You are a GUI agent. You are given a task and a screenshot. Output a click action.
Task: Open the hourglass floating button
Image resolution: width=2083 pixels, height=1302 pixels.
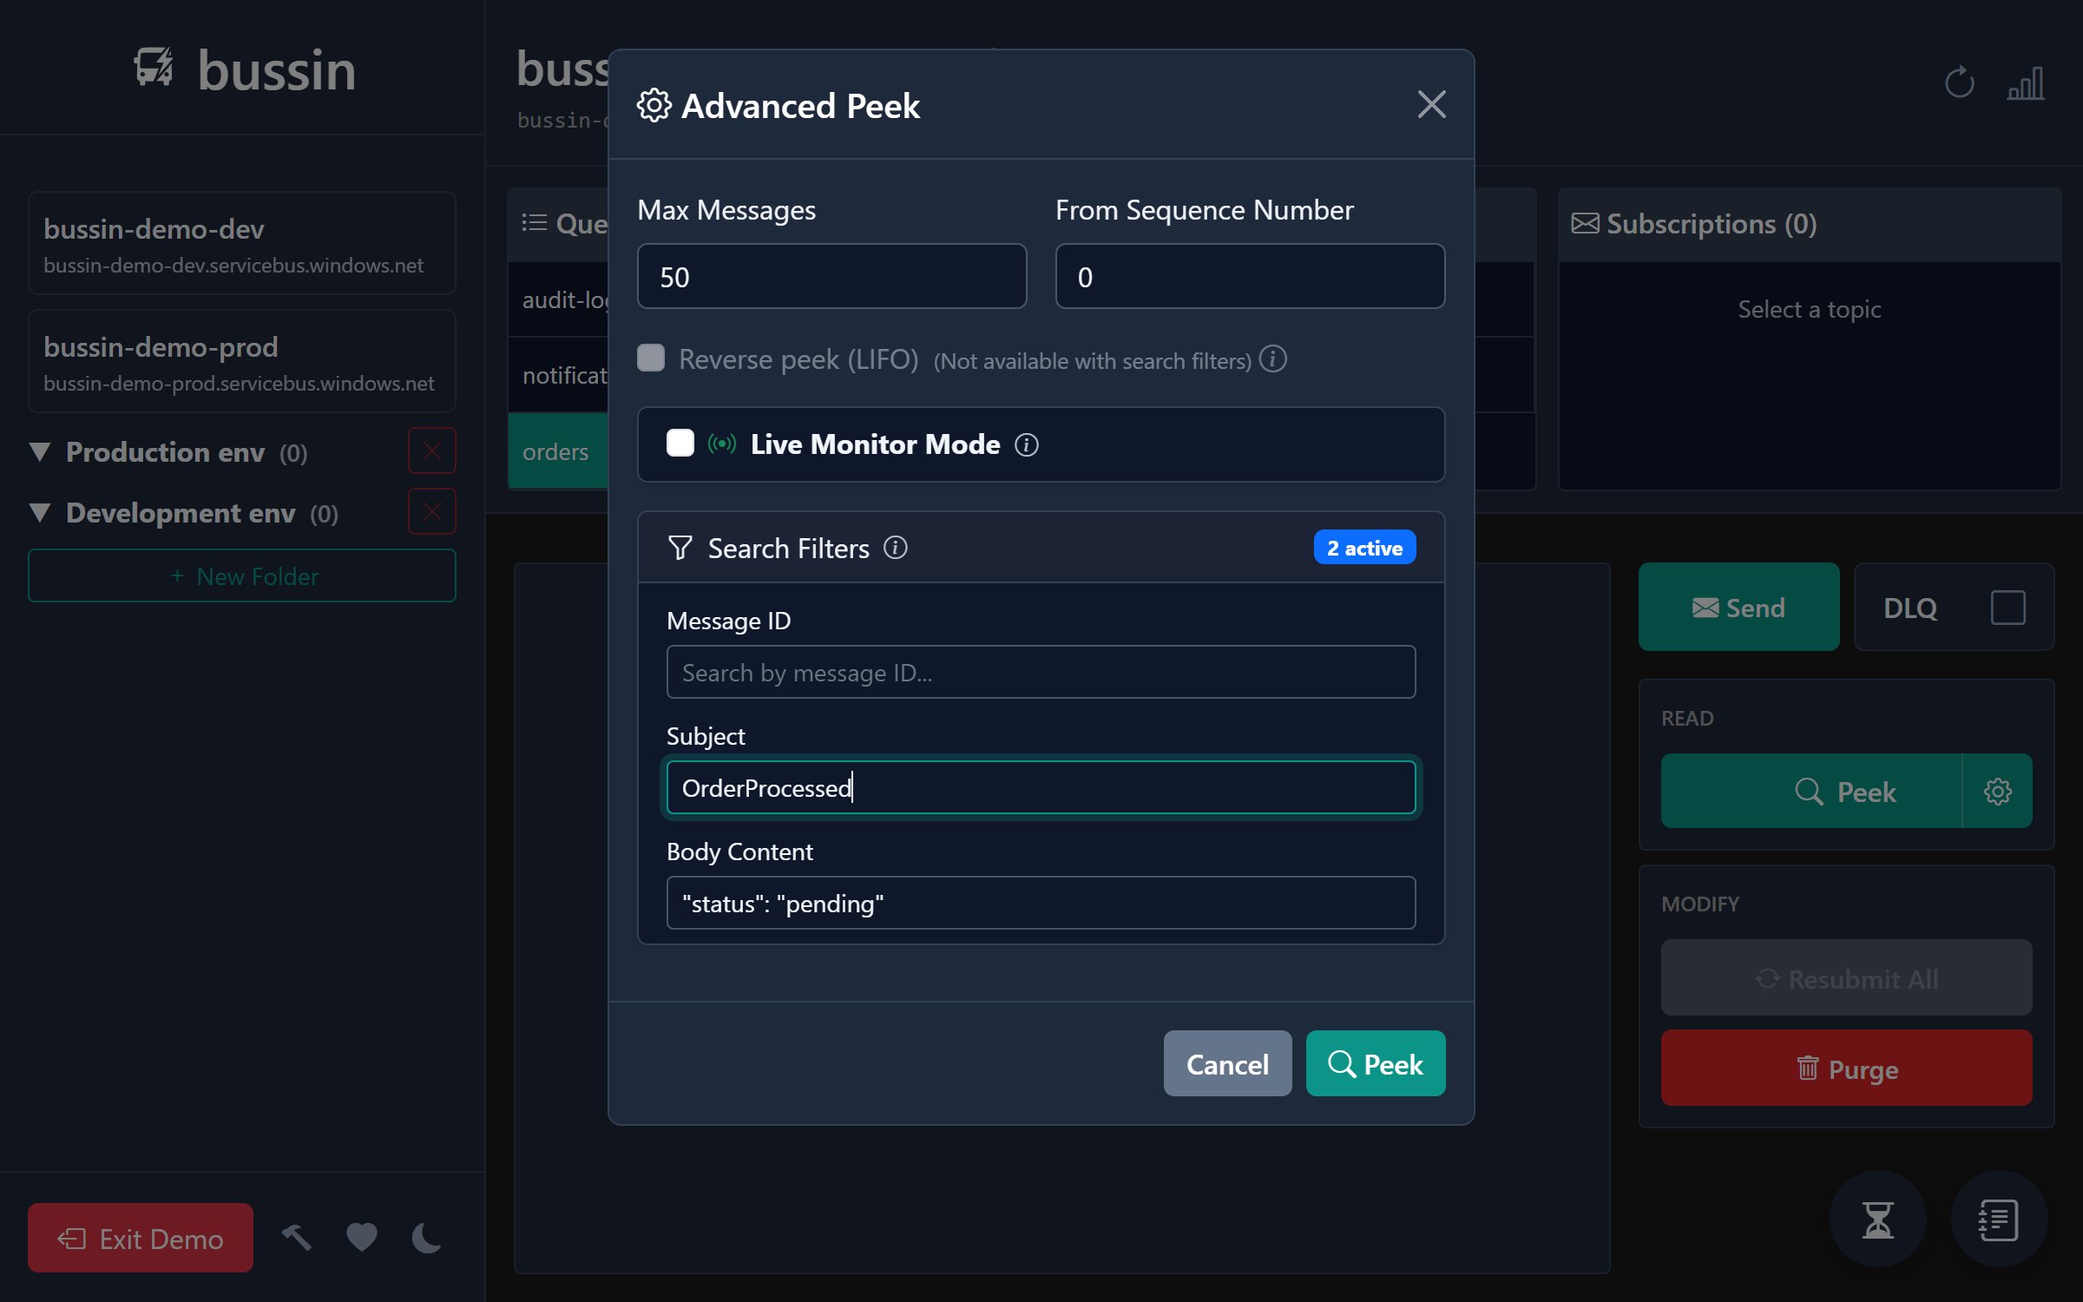click(1877, 1220)
